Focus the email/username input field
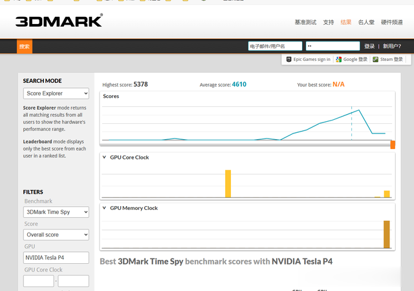 pyautogui.click(x=275, y=46)
